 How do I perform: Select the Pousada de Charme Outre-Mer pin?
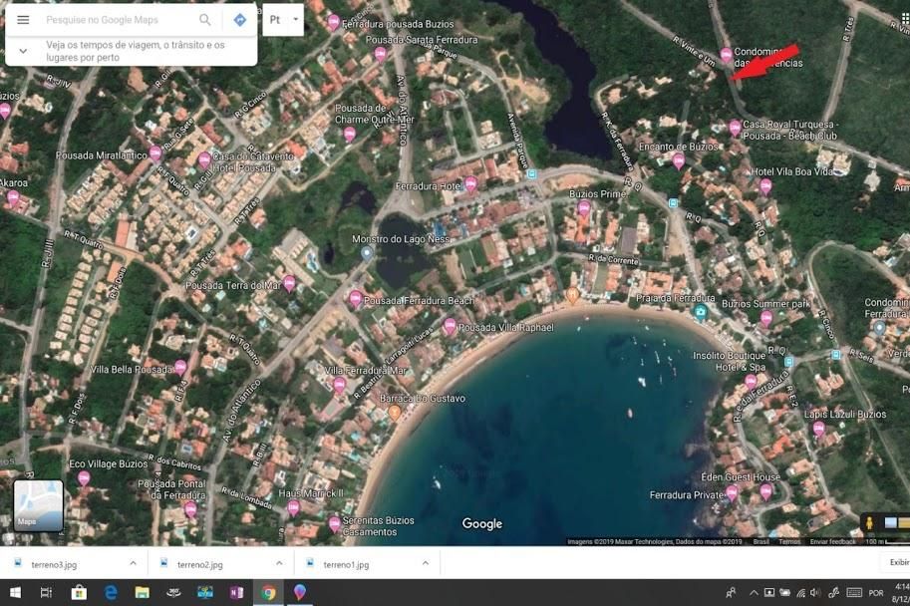click(350, 135)
